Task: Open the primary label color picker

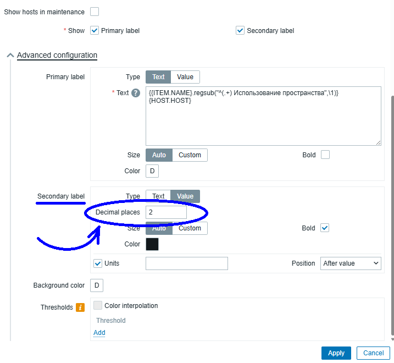Action: pos(152,171)
